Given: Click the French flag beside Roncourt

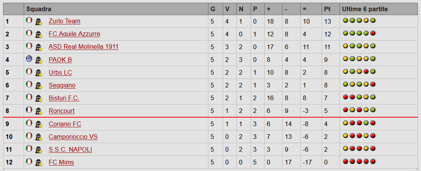Looking at the screenshot, I should tap(29, 110).
